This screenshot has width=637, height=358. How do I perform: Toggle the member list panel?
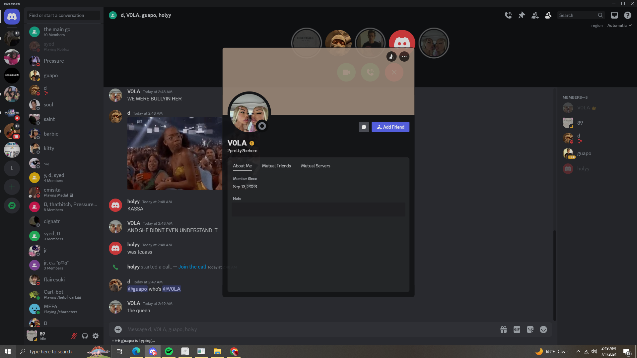pyautogui.click(x=548, y=15)
